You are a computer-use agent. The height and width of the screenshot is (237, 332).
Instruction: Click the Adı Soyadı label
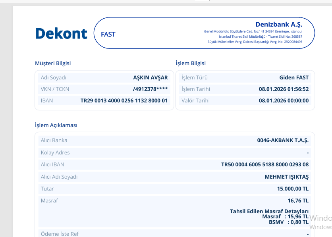click(x=53, y=78)
